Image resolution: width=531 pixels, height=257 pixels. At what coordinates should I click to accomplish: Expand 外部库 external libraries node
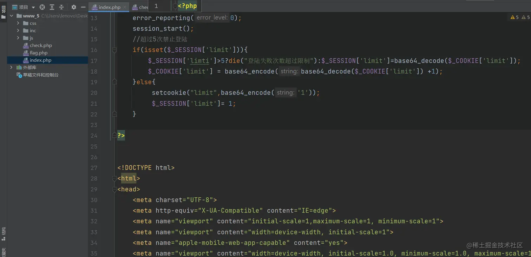click(x=12, y=67)
